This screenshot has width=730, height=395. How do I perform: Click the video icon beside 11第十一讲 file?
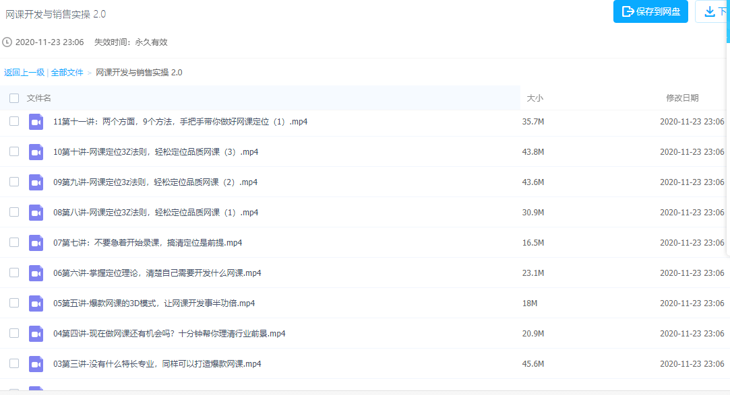[36, 121]
